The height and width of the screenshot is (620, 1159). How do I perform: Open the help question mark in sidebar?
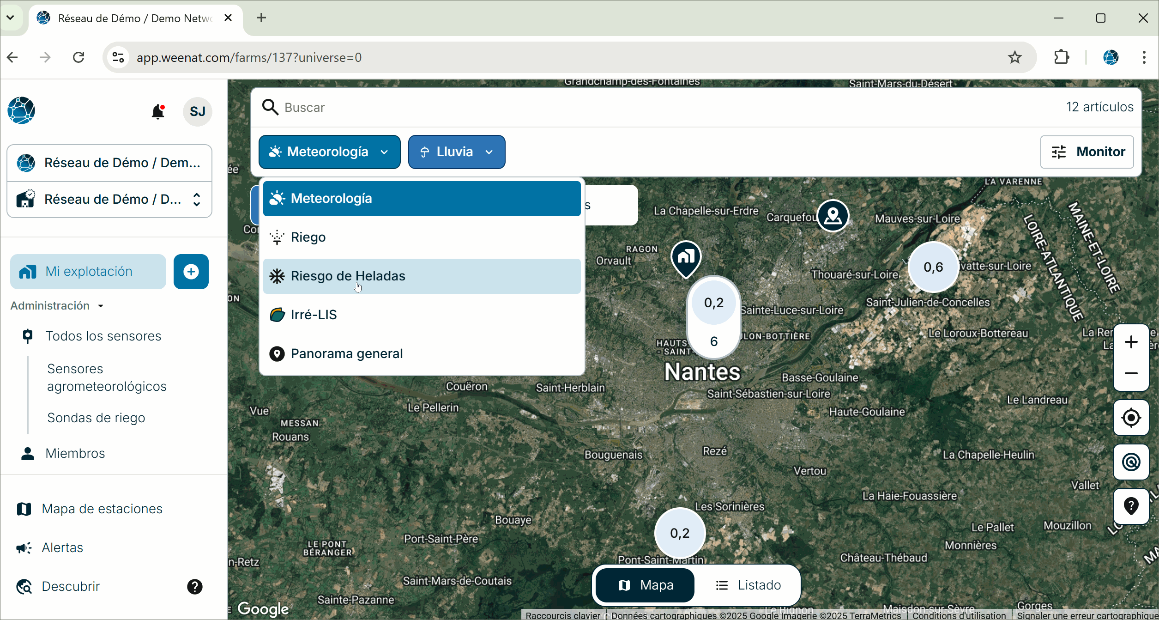click(194, 587)
